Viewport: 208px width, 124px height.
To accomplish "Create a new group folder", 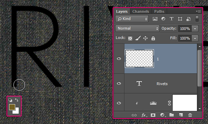I will pos(172,115).
